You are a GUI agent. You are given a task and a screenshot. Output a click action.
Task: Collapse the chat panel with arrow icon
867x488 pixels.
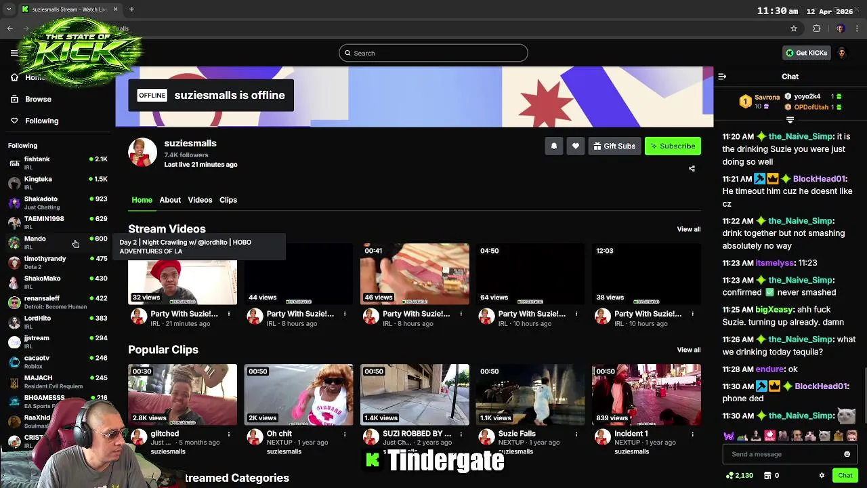tap(722, 77)
